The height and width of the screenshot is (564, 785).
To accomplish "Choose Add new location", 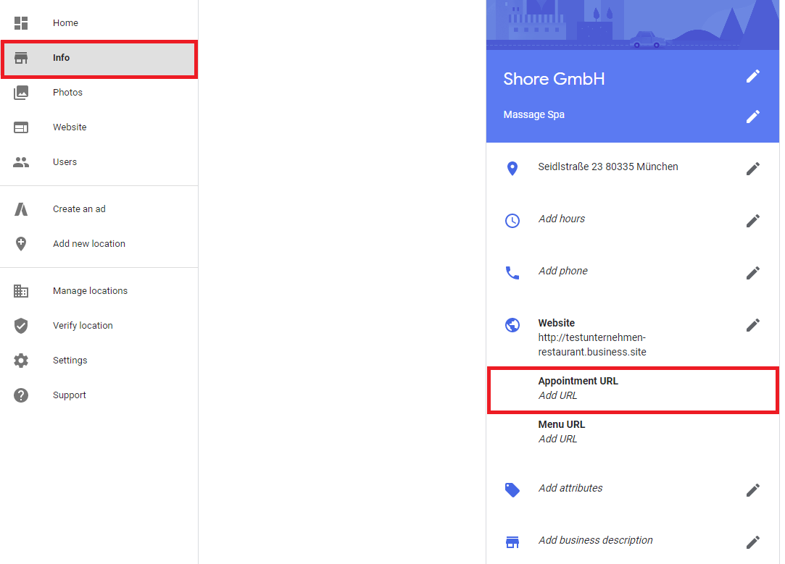I will (88, 244).
